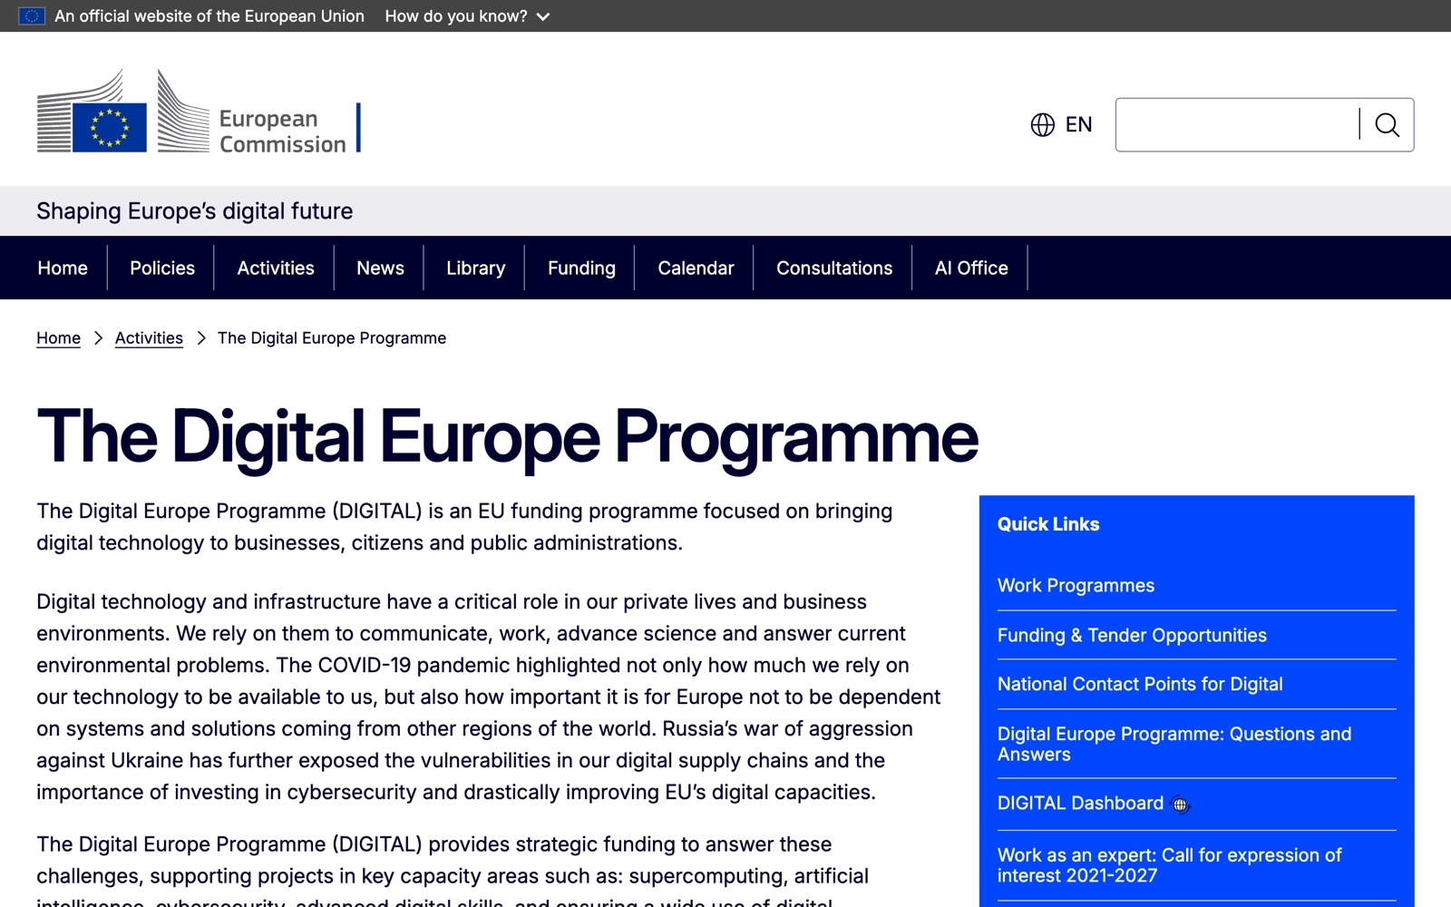The image size is (1451, 907).
Task: Click 'An official website of the European Union' text
Action: point(209,16)
